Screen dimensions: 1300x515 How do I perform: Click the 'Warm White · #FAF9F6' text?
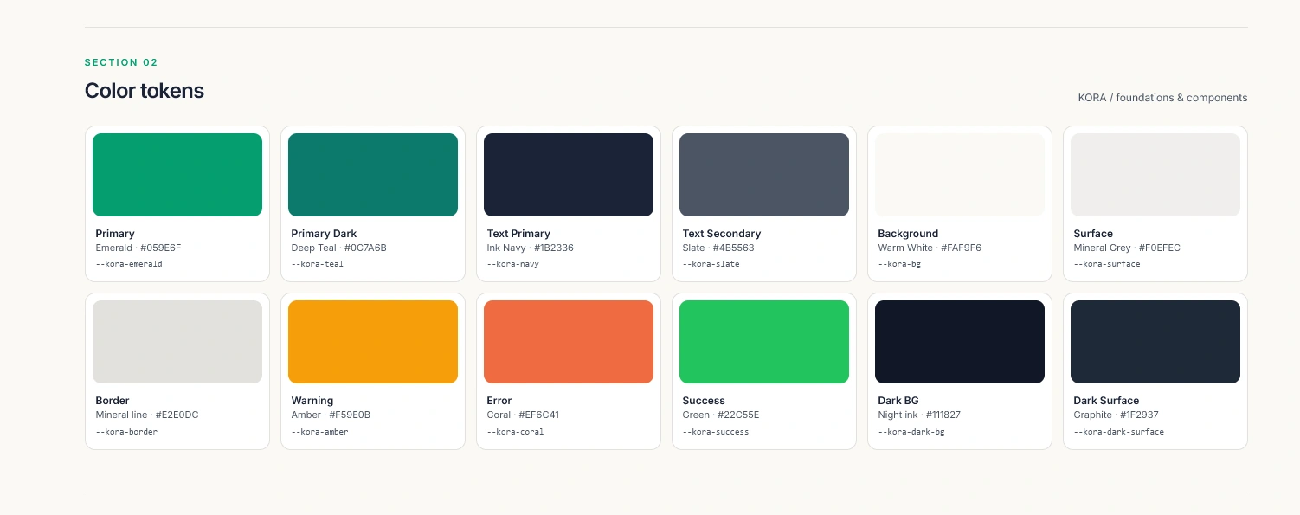[x=930, y=248]
